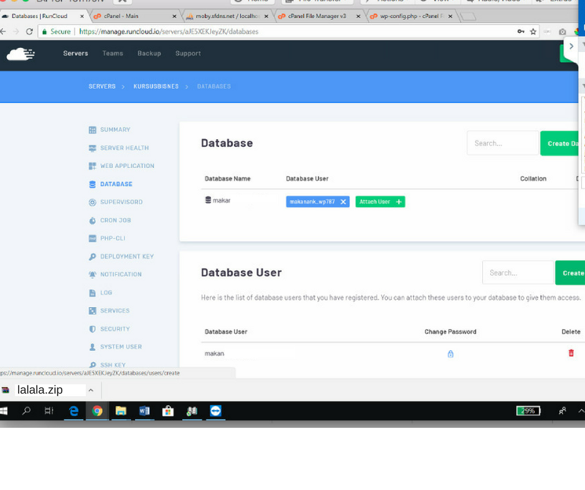
Task: Show hidden system tray icons
Action: (581, 411)
